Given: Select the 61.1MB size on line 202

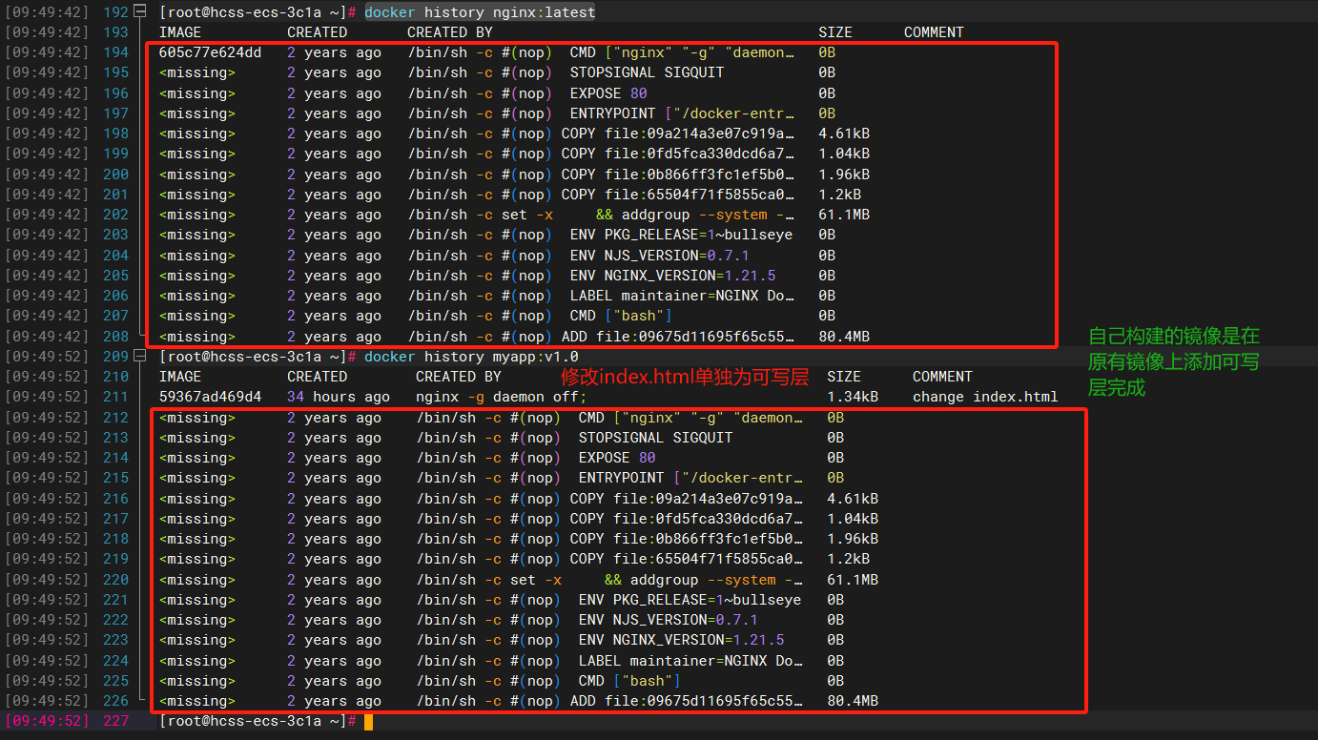Looking at the screenshot, I should (x=844, y=215).
